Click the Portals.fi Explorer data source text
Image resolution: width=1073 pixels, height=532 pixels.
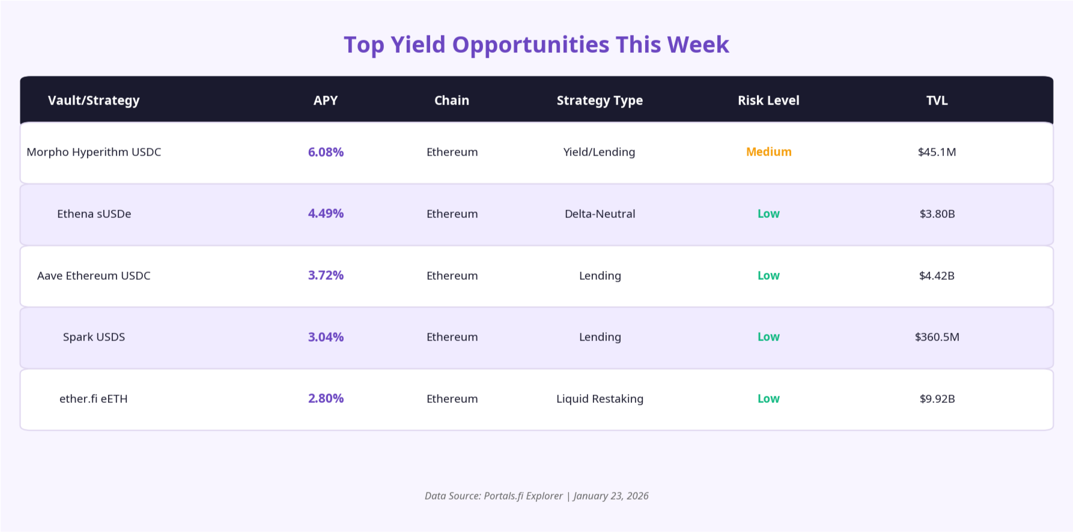point(523,496)
